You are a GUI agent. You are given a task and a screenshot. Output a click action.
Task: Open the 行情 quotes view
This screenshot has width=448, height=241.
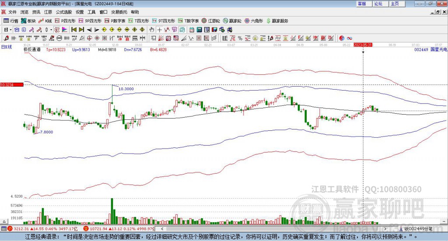pos(11,21)
